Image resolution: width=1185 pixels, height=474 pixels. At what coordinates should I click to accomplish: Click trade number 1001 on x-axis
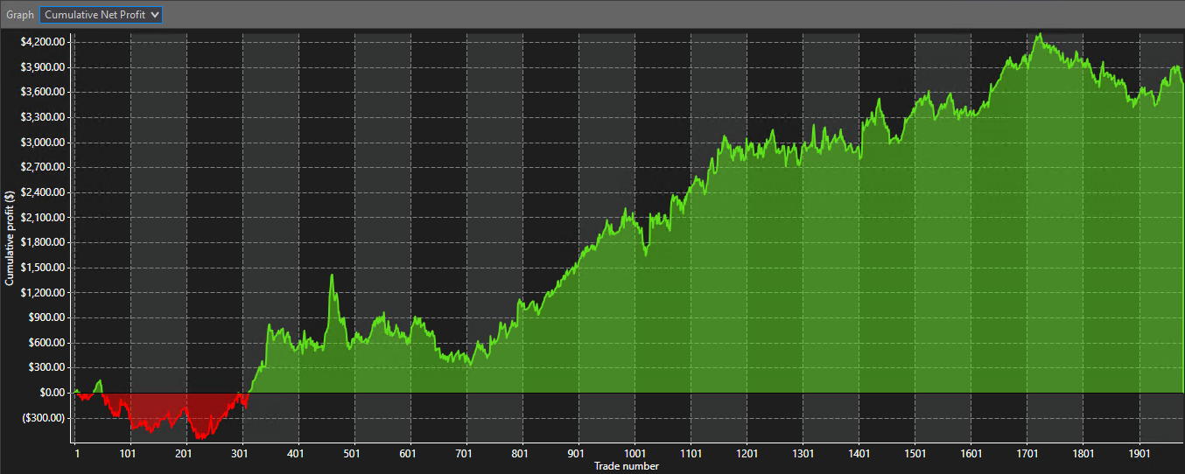click(x=635, y=454)
